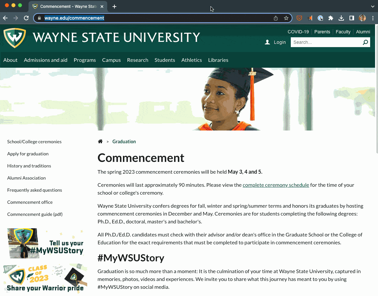Open a new browser tab

[x=114, y=7]
